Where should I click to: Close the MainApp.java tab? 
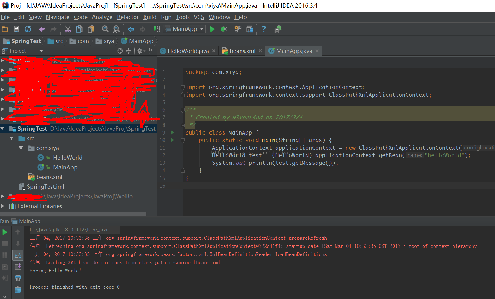(317, 51)
